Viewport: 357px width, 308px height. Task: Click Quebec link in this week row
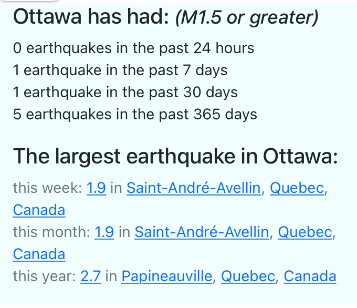click(x=297, y=188)
